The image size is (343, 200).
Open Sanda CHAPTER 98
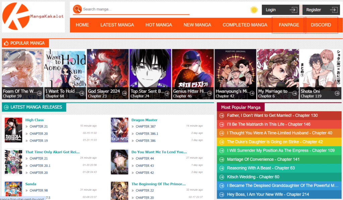click(39, 191)
